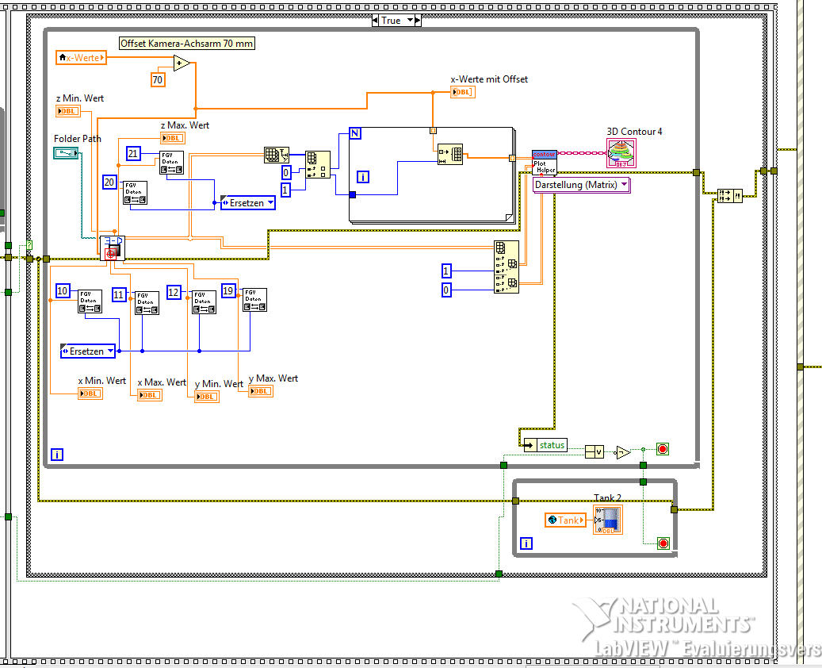The height and width of the screenshot is (668, 822).
Task: Click x-Werte mit Offset DBL indicator
Action: [462, 92]
